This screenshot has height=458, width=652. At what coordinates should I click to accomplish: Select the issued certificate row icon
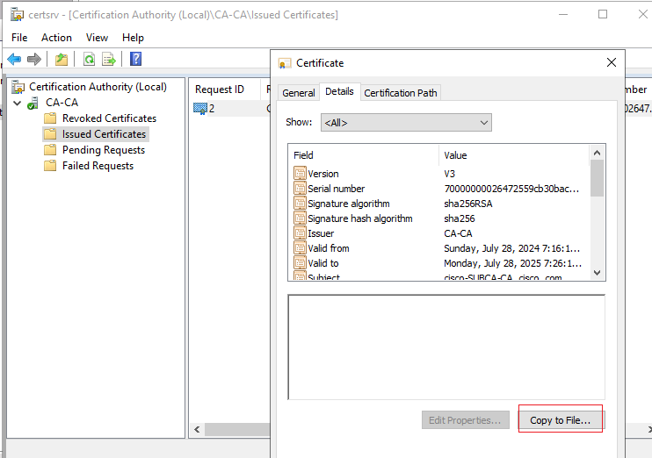pos(200,109)
